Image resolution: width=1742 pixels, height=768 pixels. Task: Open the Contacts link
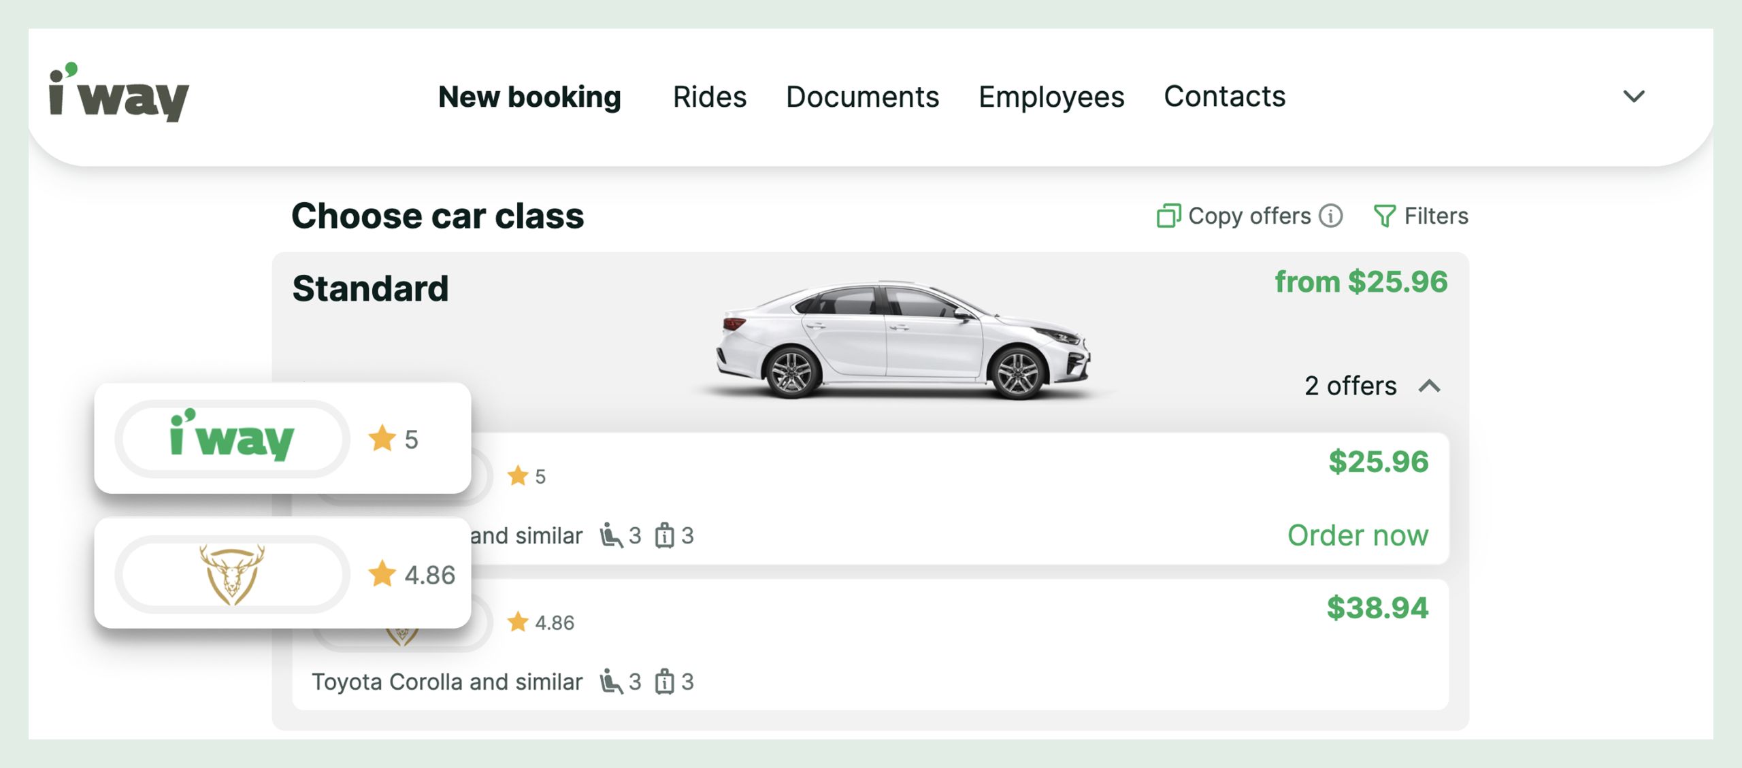[x=1224, y=97]
